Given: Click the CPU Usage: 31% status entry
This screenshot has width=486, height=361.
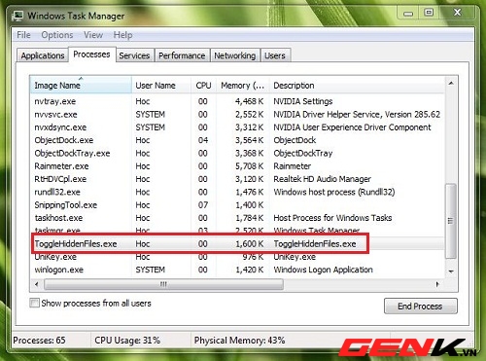Looking at the screenshot, I should click(127, 341).
